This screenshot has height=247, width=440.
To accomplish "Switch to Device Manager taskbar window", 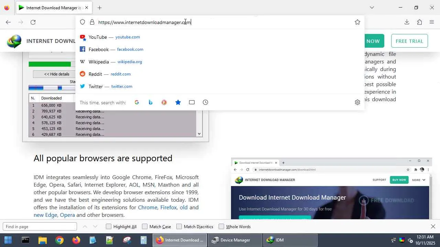I will [235, 240].
